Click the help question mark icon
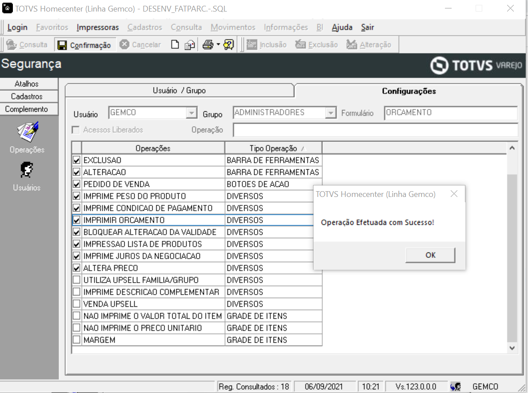Viewport: 528px width, 393px height. tap(229, 44)
